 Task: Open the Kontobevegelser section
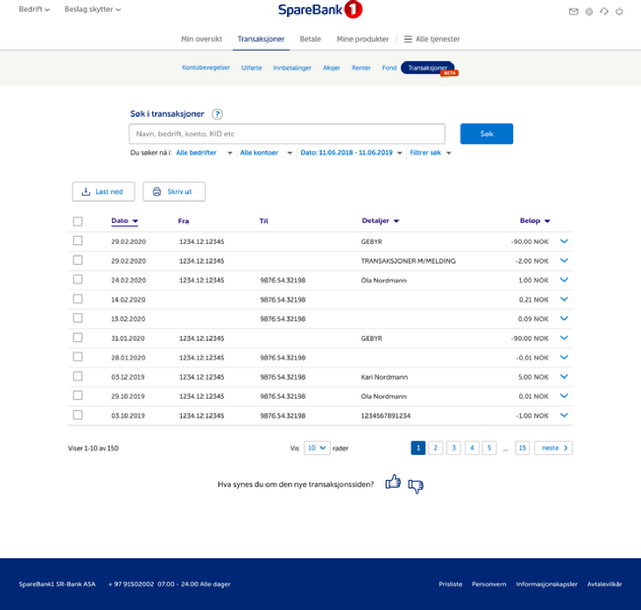(x=206, y=67)
